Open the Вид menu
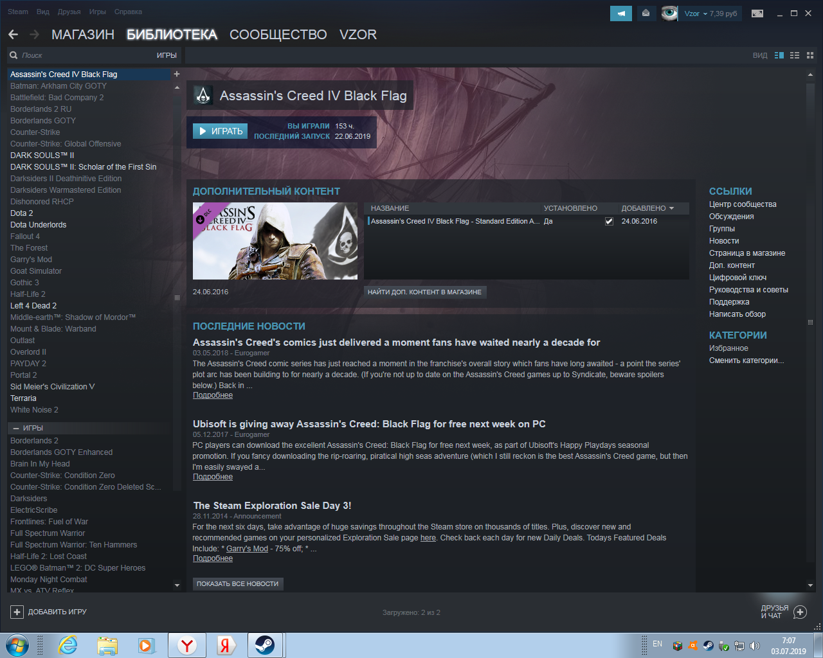 [x=43, y=12]
